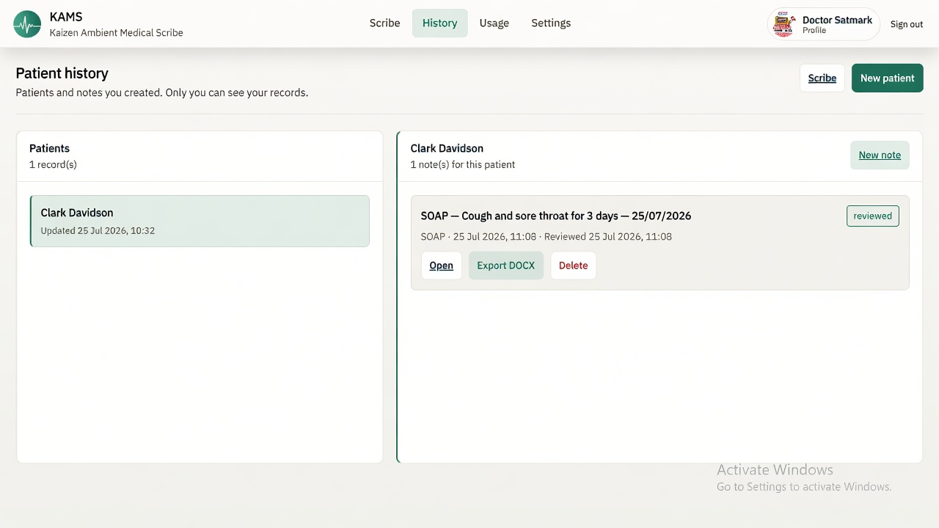The image size is (939, 528).
Task: Click 'Kaizen Ambient Medical Scribe' subtitle
Action: pos(116,32)
